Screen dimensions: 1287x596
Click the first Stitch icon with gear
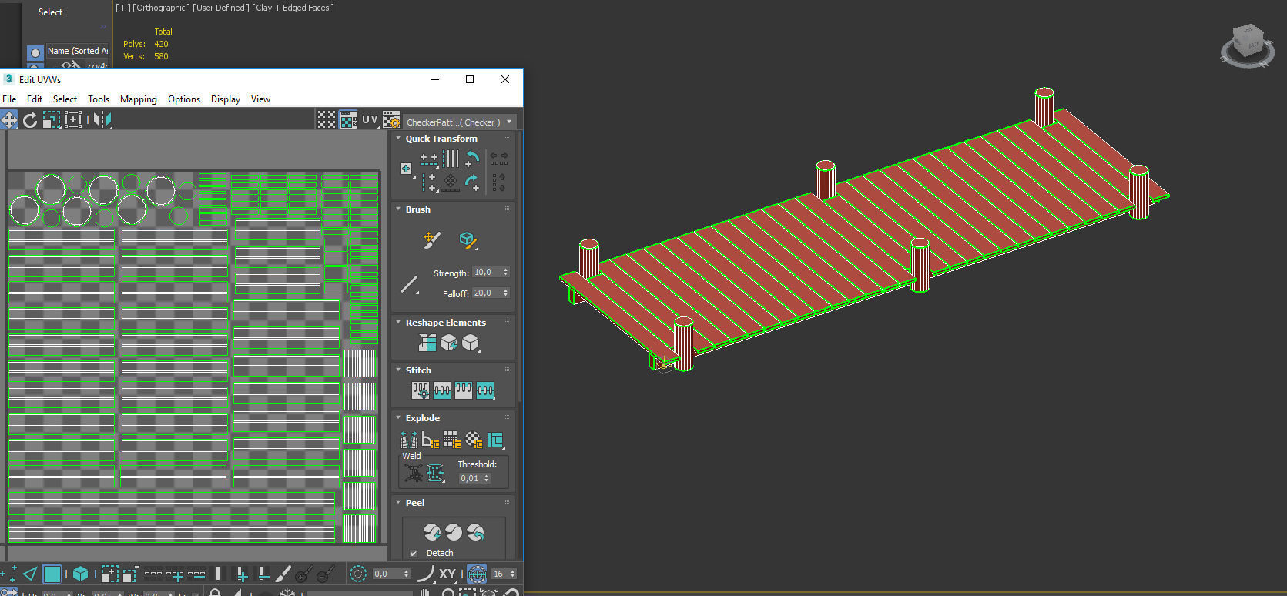coord(421,390)
